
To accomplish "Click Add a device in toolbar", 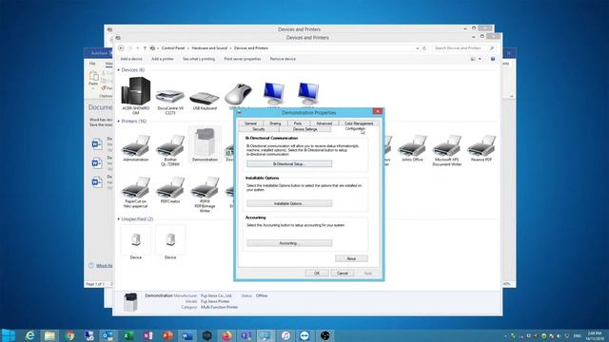I will pos(131,59).
